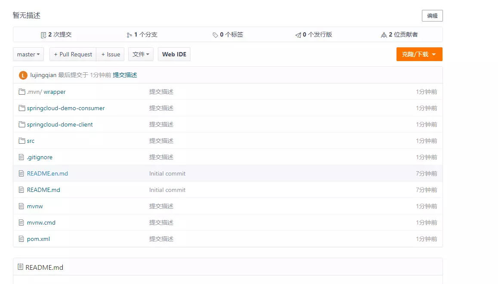
Task: Click 提交描述 commit message for pom.xml
Action: coord(161,239)
